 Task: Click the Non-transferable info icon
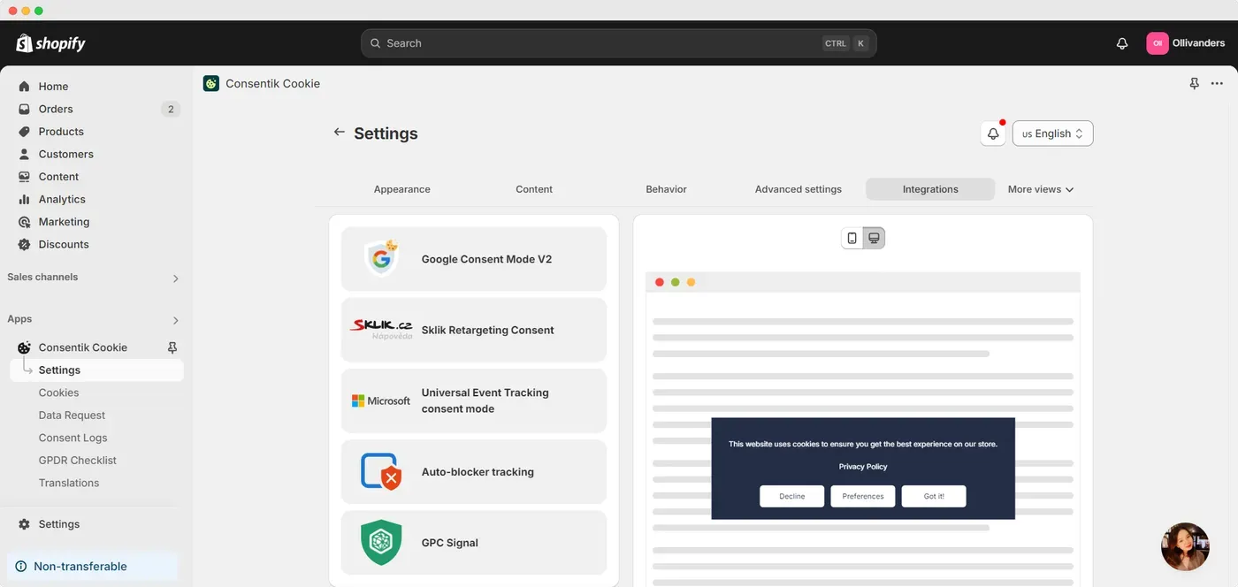pyautogui.click(x=21, y=567)
